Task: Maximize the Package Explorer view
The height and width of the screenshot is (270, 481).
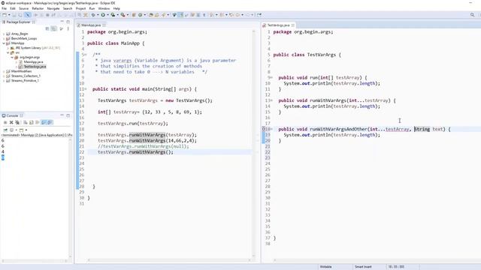Action: 68,22
